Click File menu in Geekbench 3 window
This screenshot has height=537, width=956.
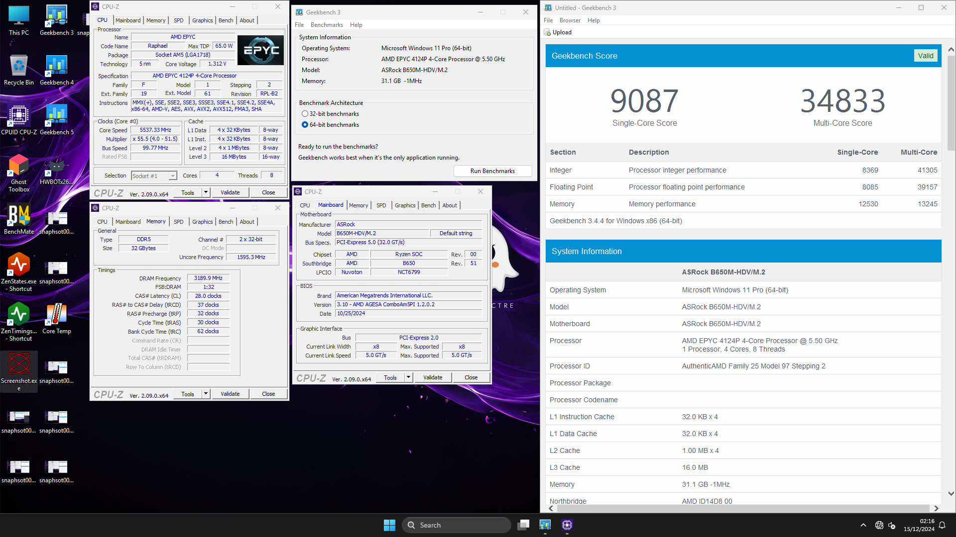click(299, 25)
